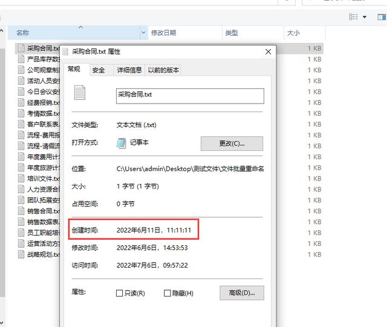Click the Notepad 记事本 icon in properties
This screenshot has width=387, height=327.
(121, 143)
